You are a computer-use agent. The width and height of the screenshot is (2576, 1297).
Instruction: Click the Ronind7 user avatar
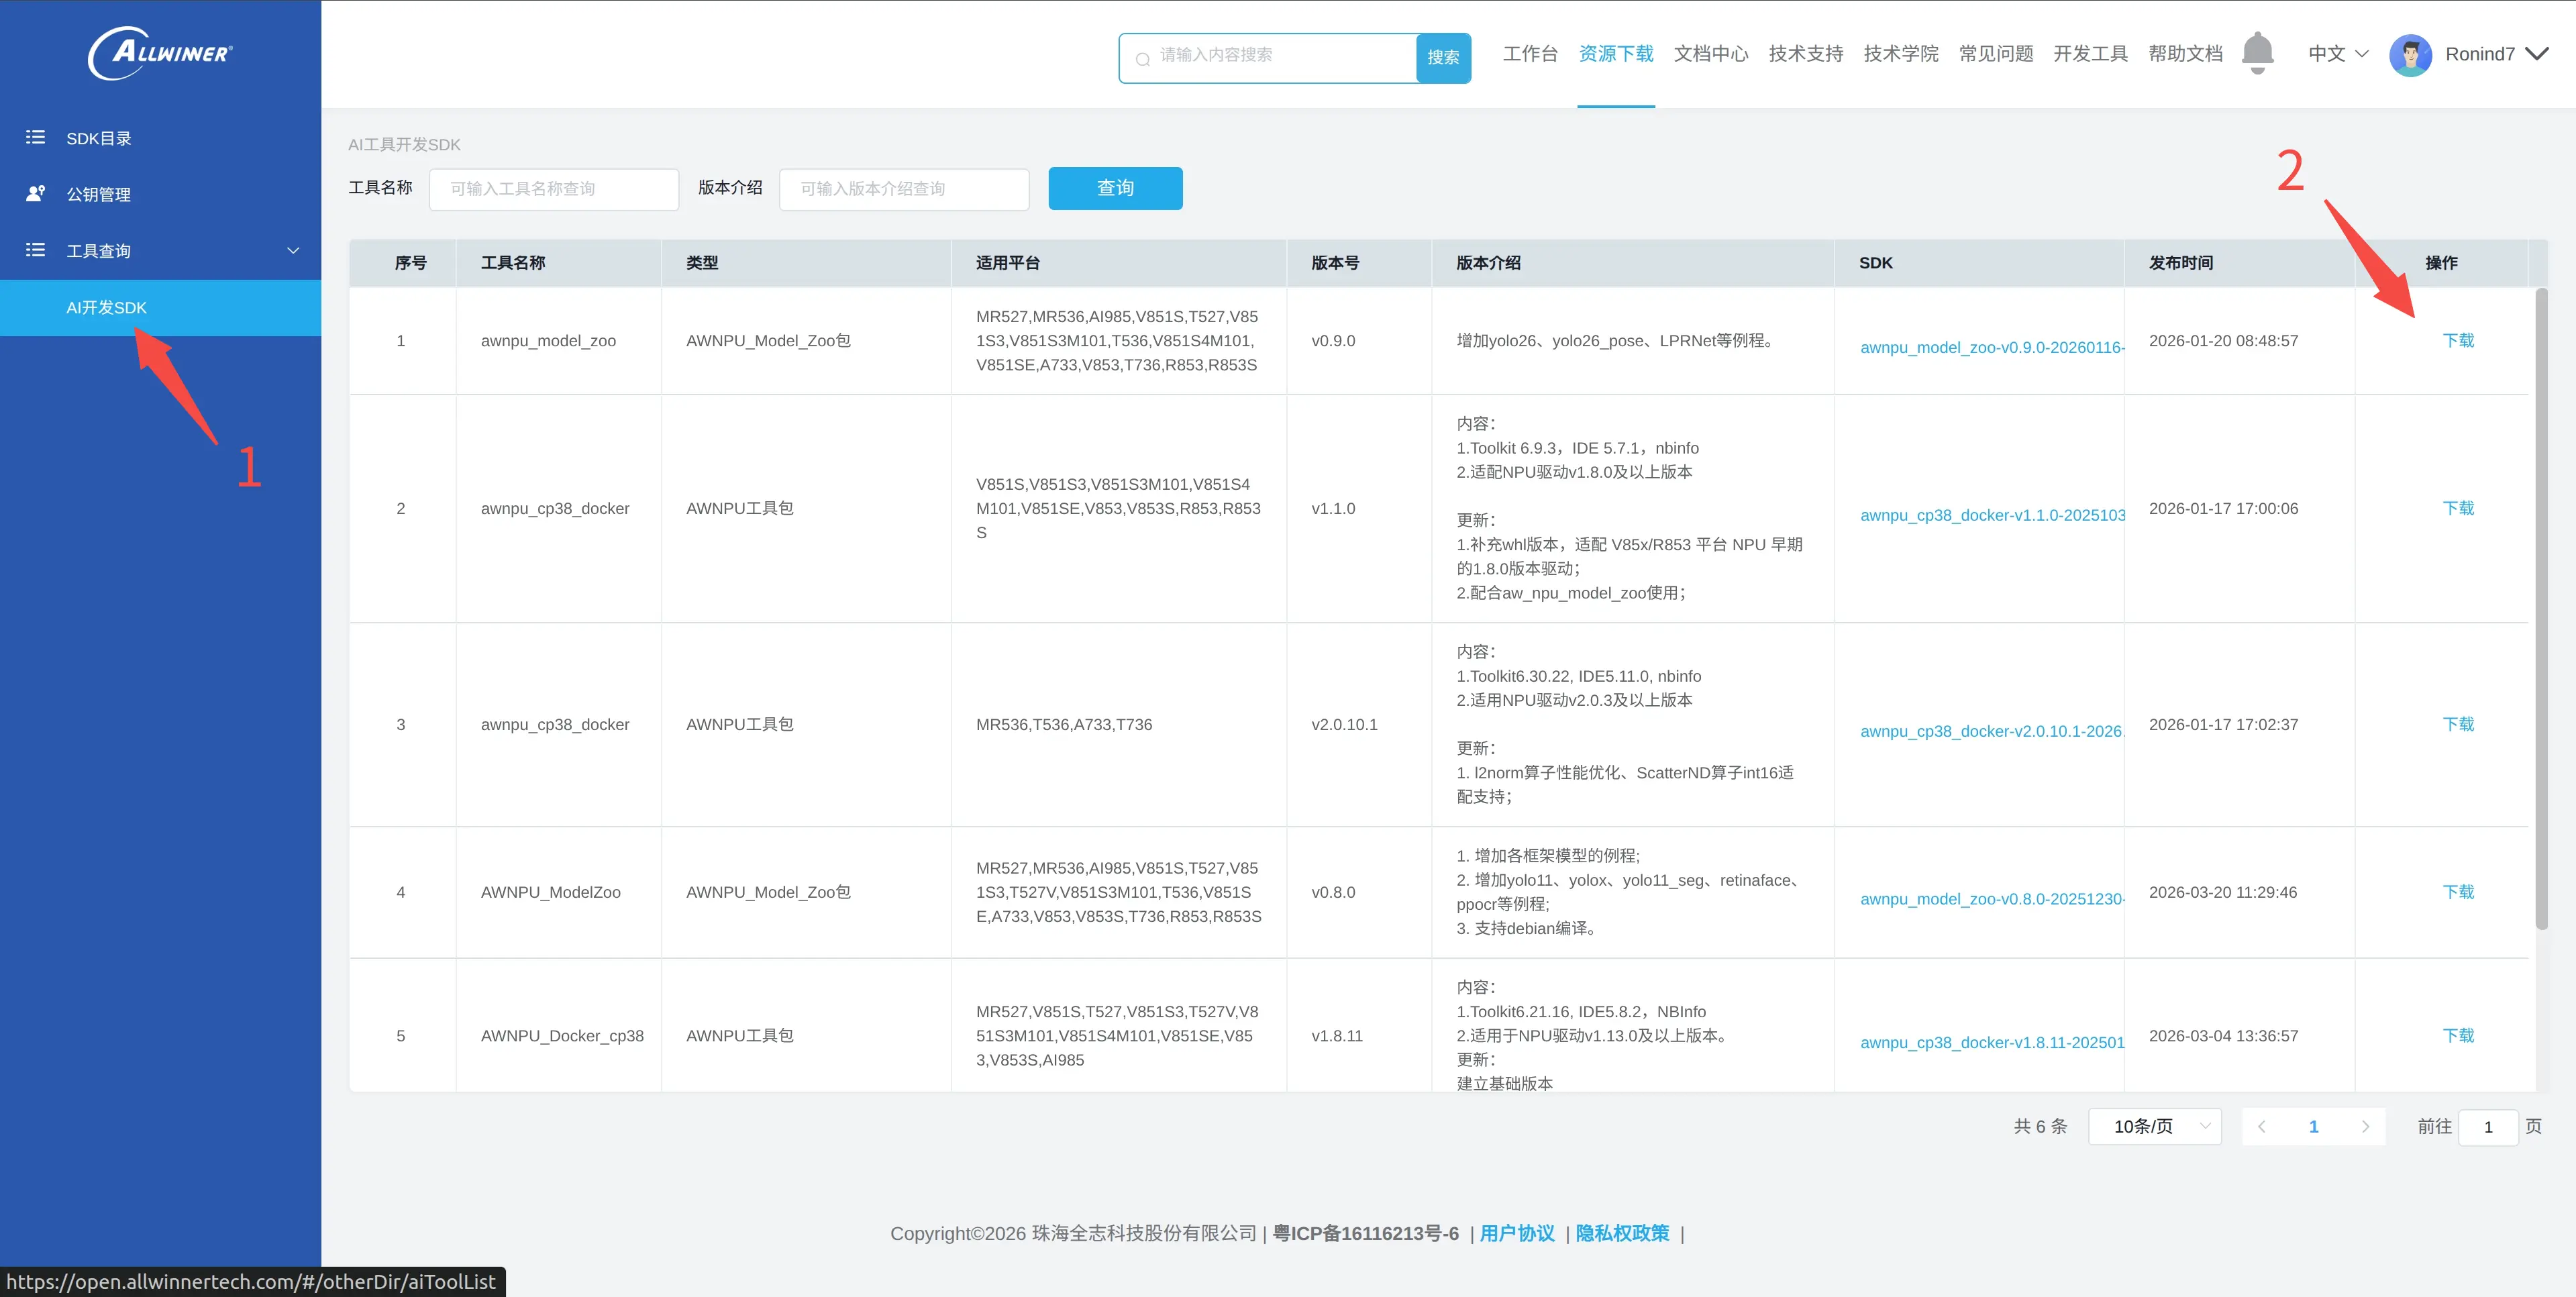coord(2410,55)
